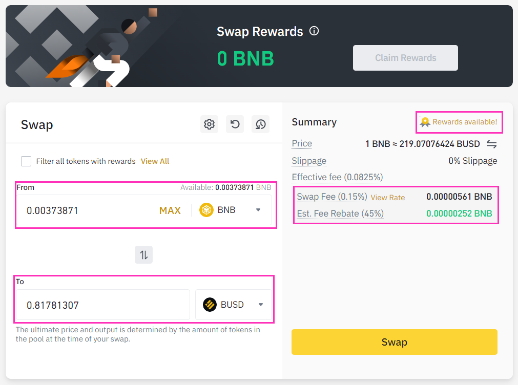Open the View All tokens link
The image size is (518, 385).
click(x=155, y=161)
